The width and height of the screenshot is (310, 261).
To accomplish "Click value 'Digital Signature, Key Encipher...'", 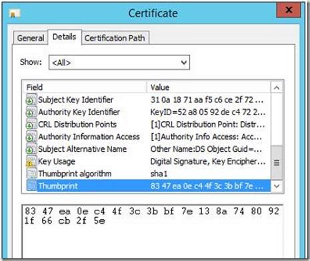I will [208, 161].
